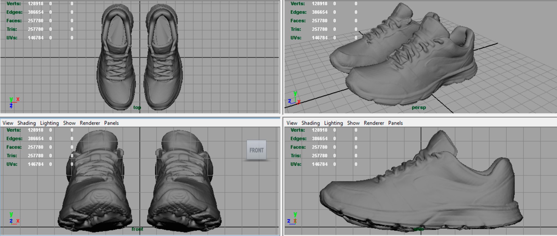Click 'Edges:' label in top viewport
The width and height of the screenshot is (557, 236).
point(15,12)
